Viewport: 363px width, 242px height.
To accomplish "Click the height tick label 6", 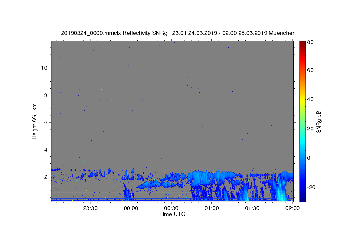I will pos(46,123).
